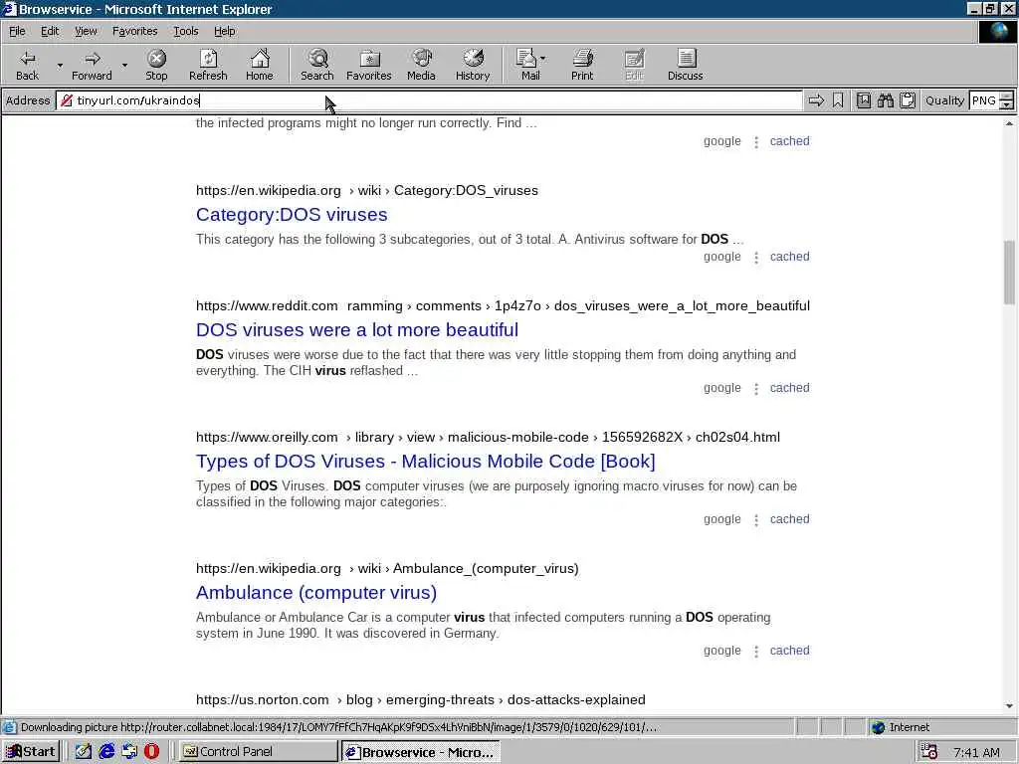Open Types of DOS Viruses - Malicious Mobile Code
1019x764 pixels.
(x=426, y=462)
